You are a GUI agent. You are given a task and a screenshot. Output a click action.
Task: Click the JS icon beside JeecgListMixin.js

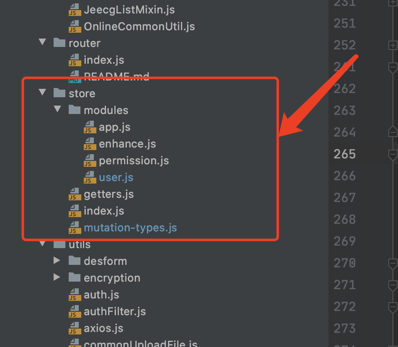coord(74,9)
